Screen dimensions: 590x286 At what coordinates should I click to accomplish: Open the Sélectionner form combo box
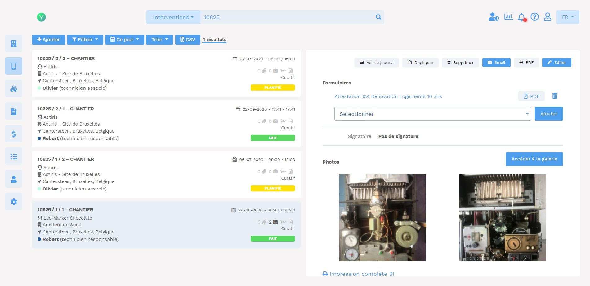433,114
